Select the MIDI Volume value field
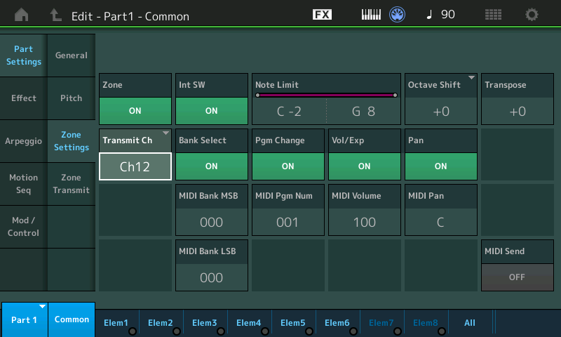This screenshot has width=561, height=337. [x=364, y=222]
